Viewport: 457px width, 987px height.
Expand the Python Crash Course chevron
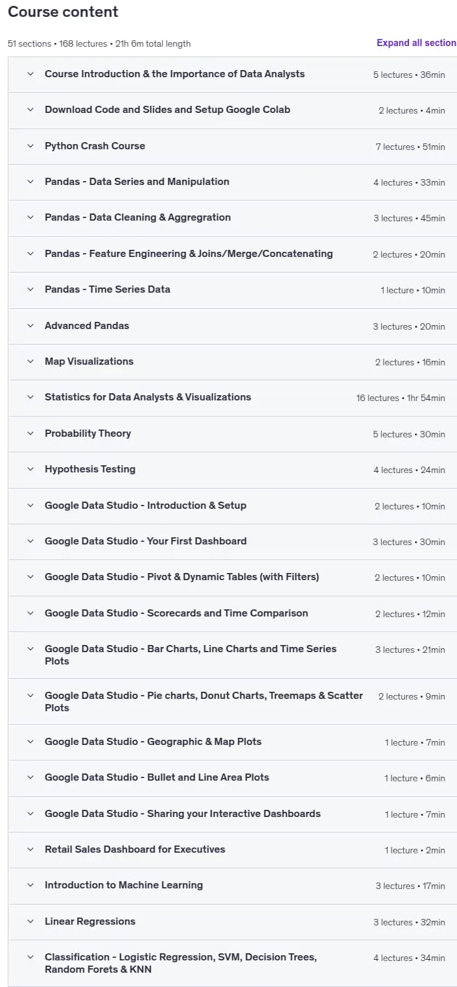pyautogui.click(x=30, y=146)
